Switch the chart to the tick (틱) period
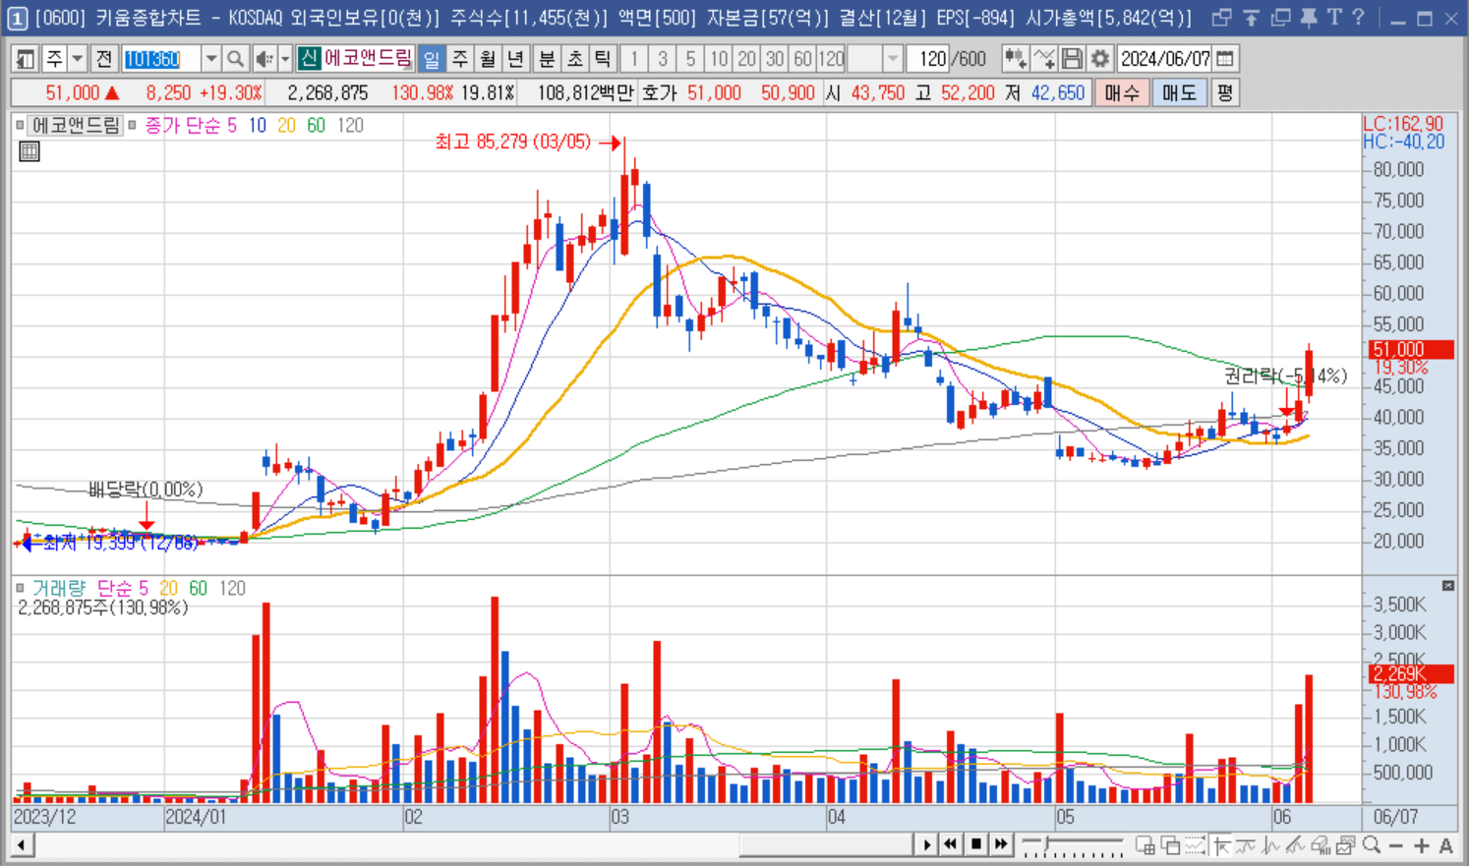1469x866 pixels. (603, 59)
